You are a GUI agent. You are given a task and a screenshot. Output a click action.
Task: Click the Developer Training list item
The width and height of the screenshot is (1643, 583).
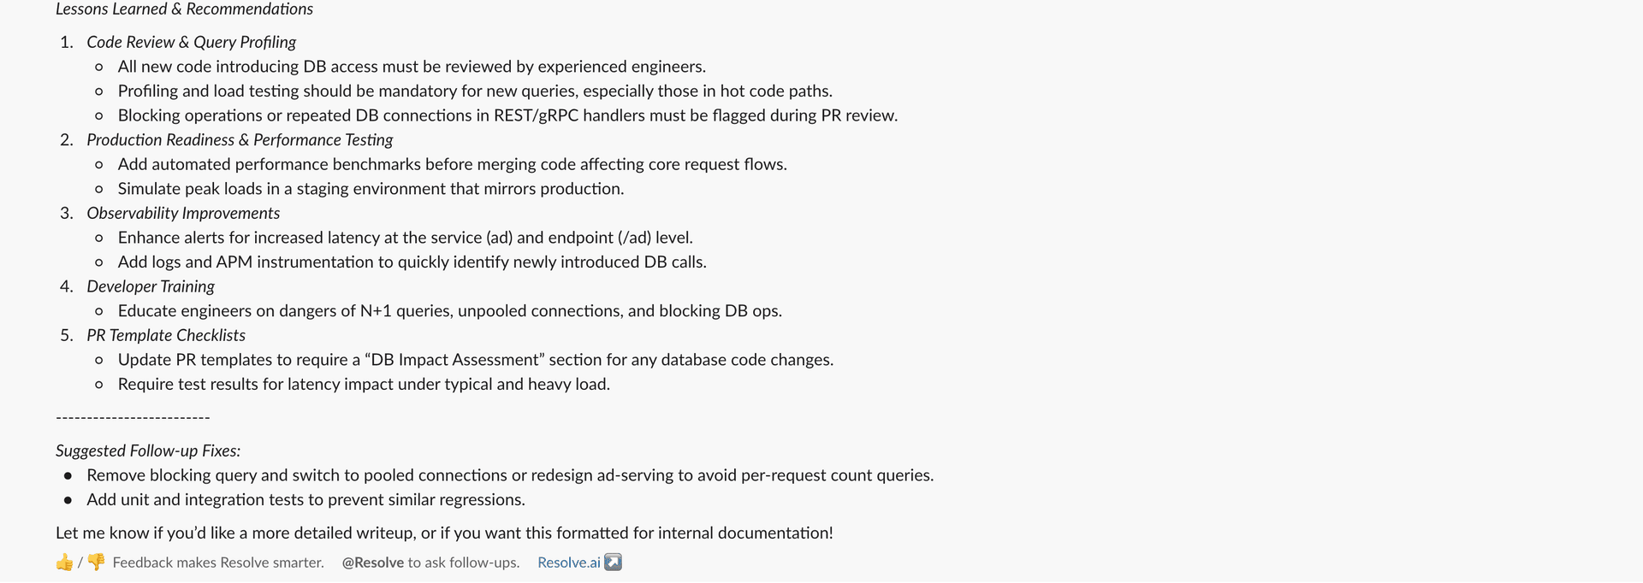pos(151,286)
